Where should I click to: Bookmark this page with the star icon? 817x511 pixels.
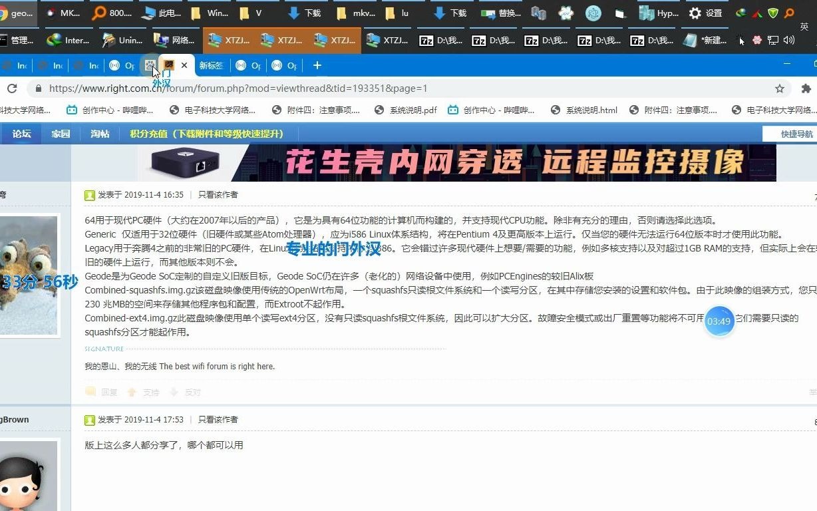coord(780,88)
